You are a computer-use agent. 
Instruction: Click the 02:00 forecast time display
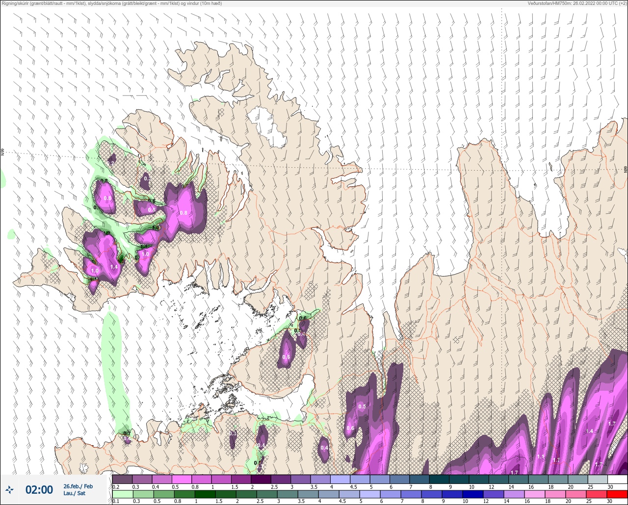coord(39,490)
